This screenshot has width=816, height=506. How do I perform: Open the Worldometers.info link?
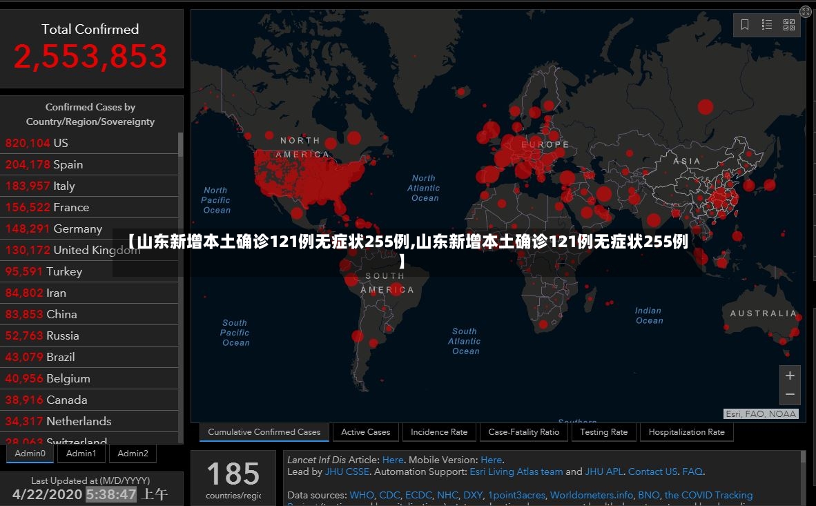coord(591,495)
